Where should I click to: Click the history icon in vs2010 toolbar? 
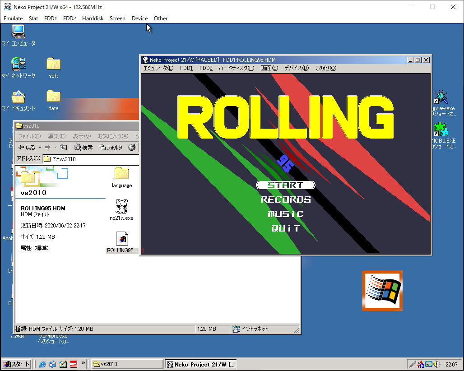[132, 147]
